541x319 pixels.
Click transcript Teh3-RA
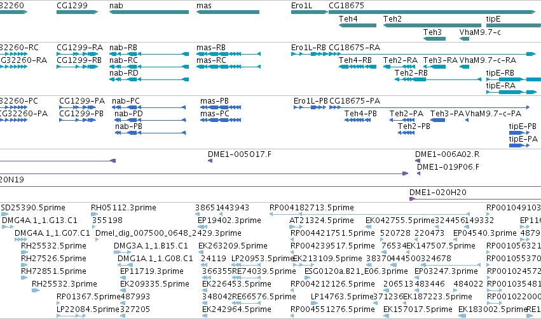434,67
